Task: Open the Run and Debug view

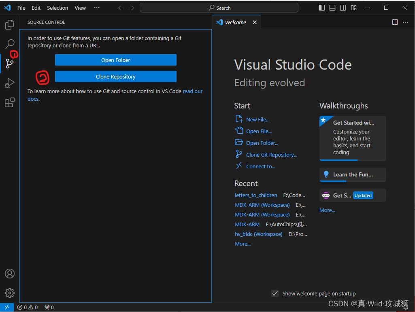Action: pos(9,83)
